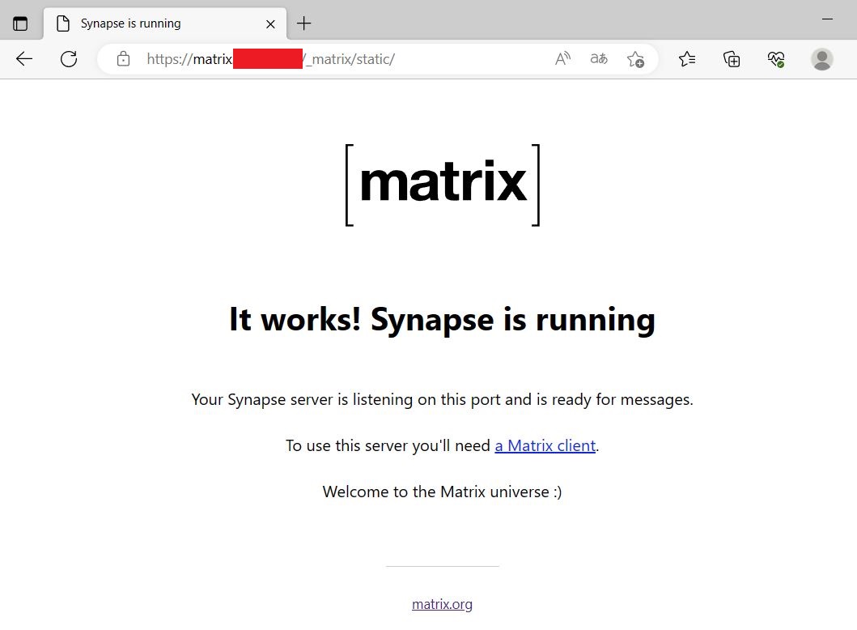
Task: Open the tab actions menu icon
Action: tap(20, 23)
